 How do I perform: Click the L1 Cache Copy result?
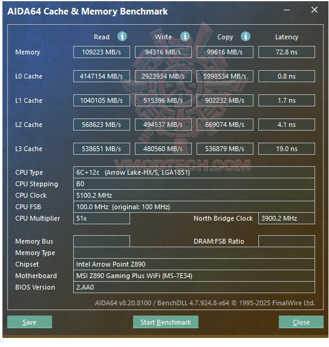225,100
